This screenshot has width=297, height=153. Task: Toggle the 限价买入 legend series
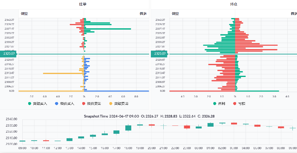64,104
